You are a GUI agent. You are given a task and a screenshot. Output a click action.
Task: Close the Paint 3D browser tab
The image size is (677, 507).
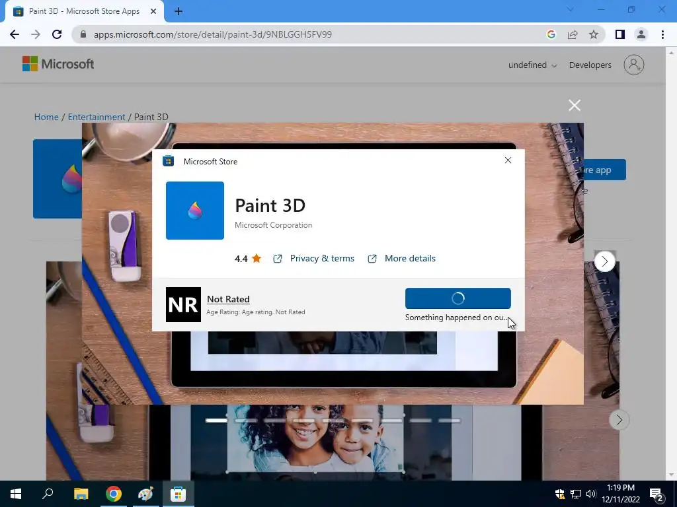tap(153, 12)
